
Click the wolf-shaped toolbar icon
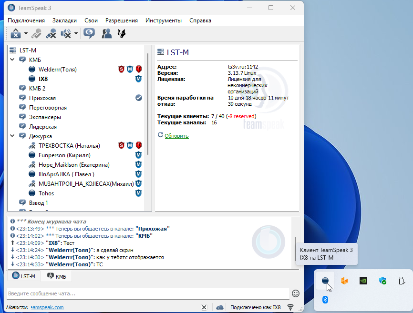pos(122,33)
